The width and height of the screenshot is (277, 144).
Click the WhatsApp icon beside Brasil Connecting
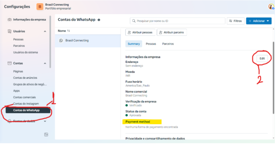tap(61, 41)
